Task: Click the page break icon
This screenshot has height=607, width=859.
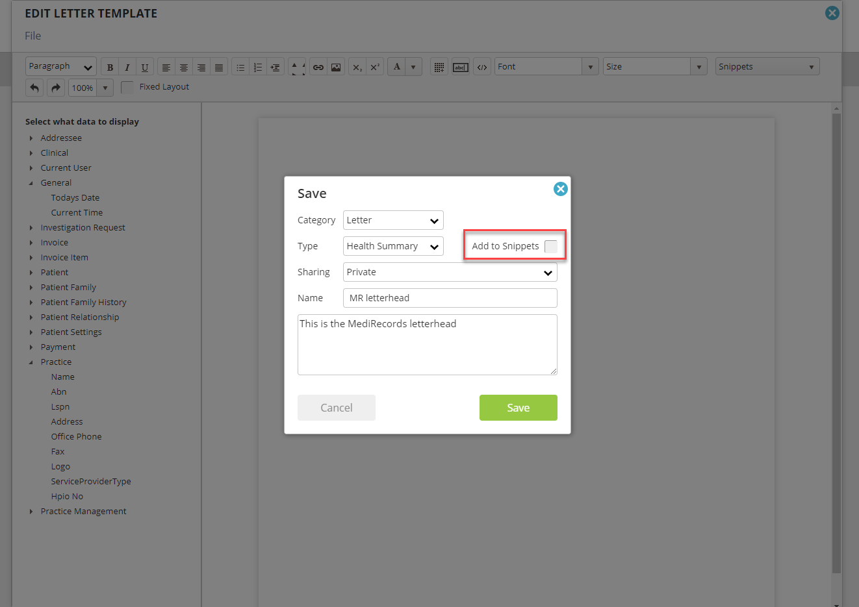Action: pyautogui.click(x=297, y=67)
